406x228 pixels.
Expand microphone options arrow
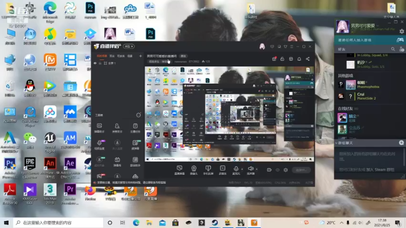[x=242, y=169]
